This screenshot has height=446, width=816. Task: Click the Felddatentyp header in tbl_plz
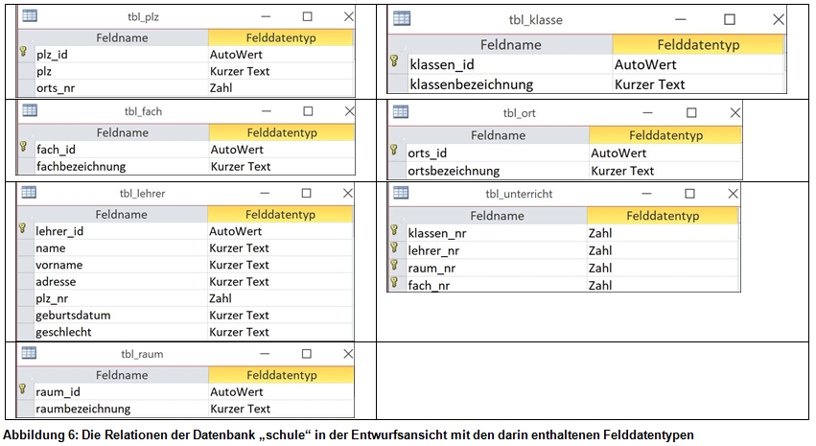coord(280,37)
